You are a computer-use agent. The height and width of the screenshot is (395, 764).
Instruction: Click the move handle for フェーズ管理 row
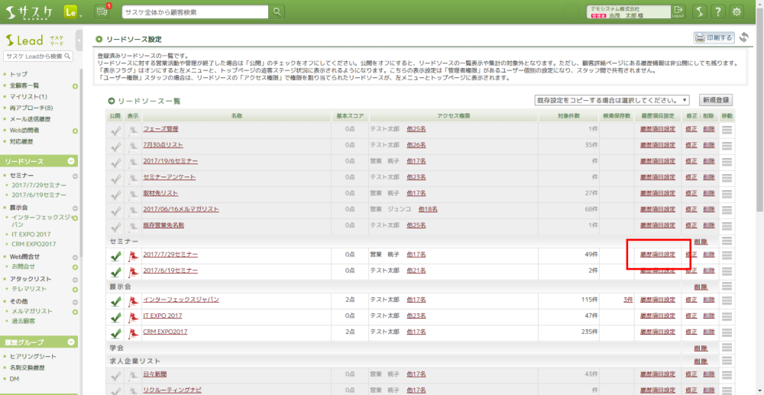(x=727, y=130)
